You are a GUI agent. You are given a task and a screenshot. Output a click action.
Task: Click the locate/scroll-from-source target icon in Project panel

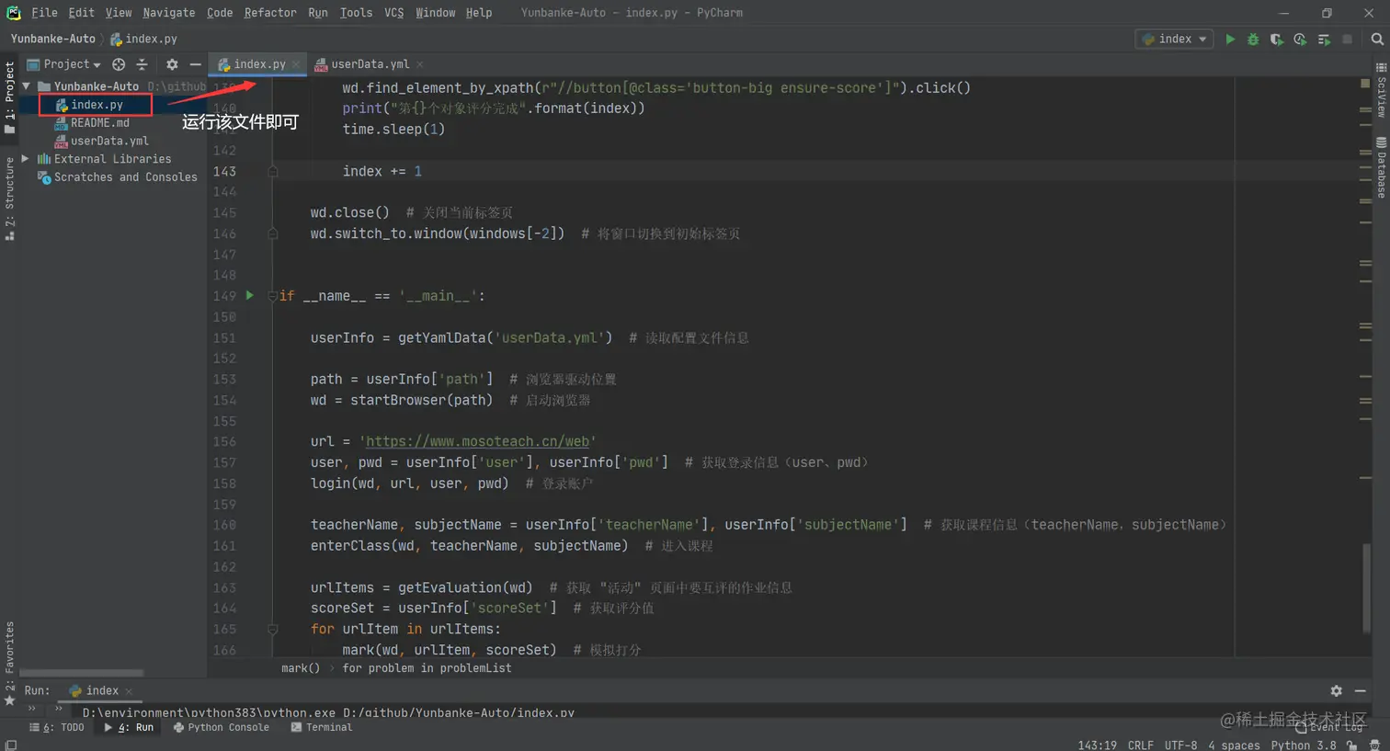(119, 64)
